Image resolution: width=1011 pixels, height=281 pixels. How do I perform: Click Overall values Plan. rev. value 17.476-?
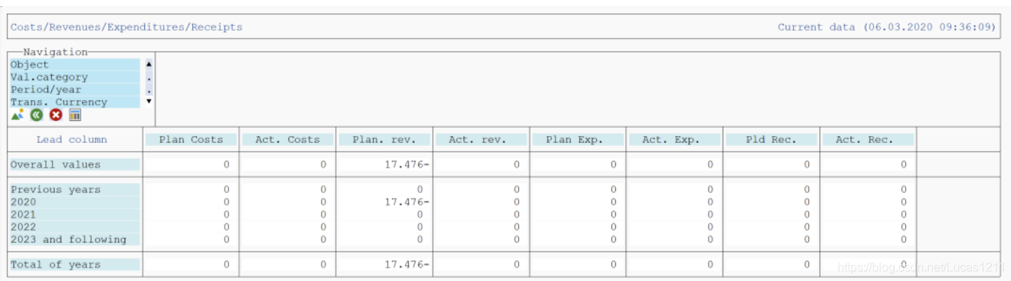tap(406, 165)
